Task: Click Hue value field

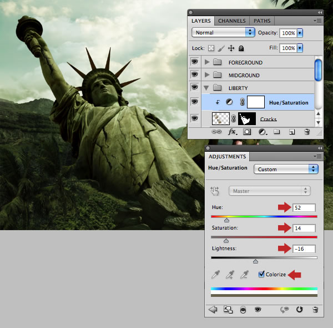Action: 304,207
